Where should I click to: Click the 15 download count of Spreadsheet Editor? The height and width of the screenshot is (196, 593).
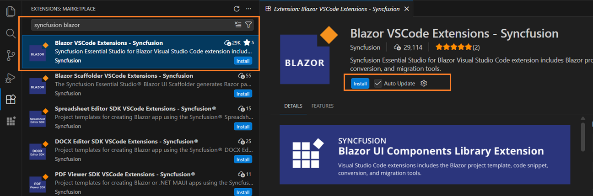[245, 109]
